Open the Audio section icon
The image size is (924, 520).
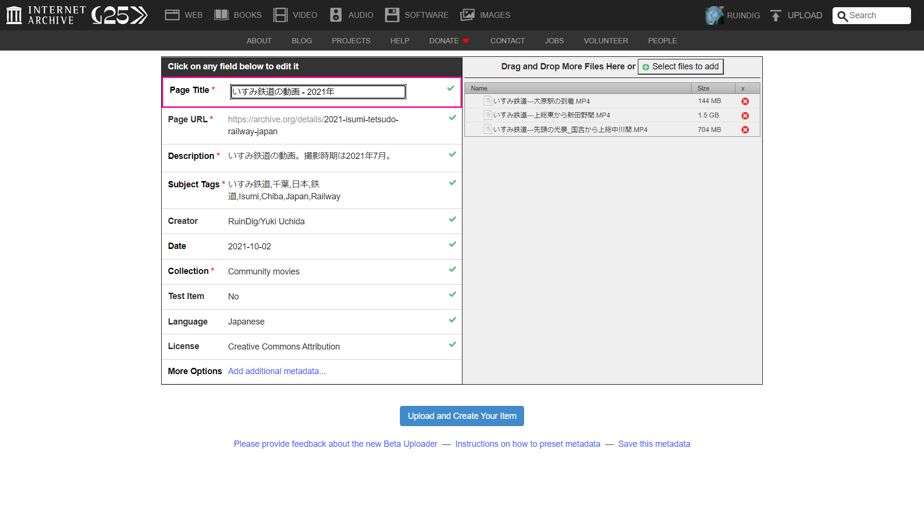click(336, 15)
